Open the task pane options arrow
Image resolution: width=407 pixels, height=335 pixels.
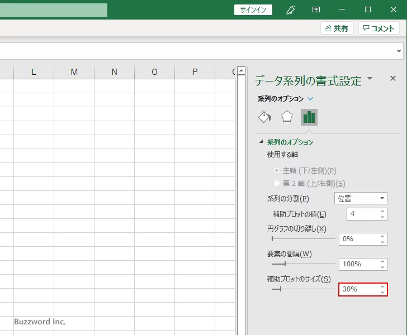point(370,79)
